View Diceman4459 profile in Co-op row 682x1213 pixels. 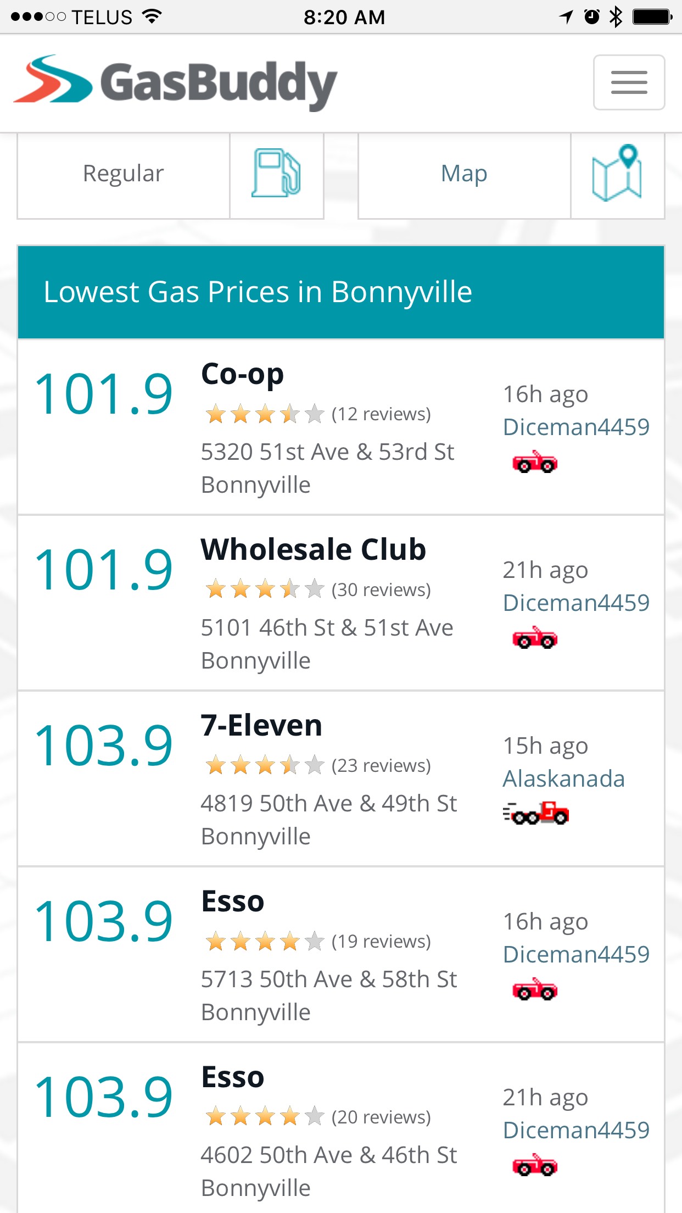coord(576,427)
